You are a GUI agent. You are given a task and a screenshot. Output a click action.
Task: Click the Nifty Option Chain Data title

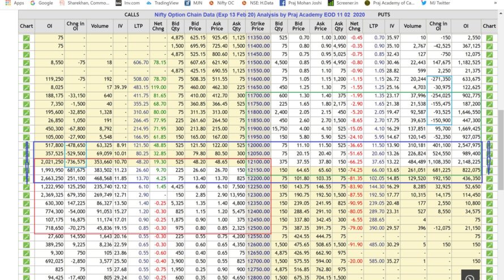259,15
